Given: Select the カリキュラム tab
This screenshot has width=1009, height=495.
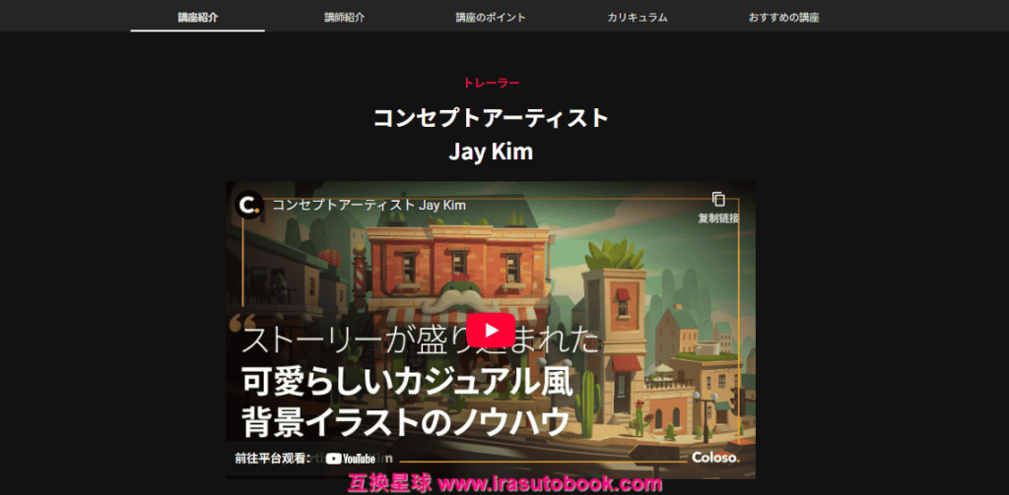Looking at the screenshot, I should pyautogui.click(x=638, y=17).
